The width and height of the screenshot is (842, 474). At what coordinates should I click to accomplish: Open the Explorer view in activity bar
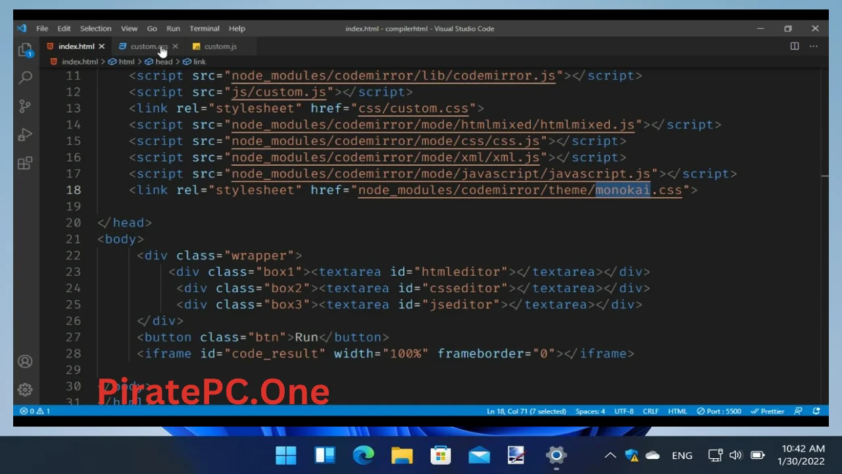coord(25,50)
